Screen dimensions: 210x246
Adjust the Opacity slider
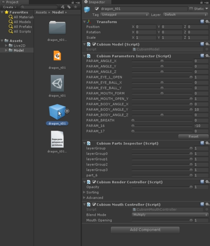click(x=162, y=187)
